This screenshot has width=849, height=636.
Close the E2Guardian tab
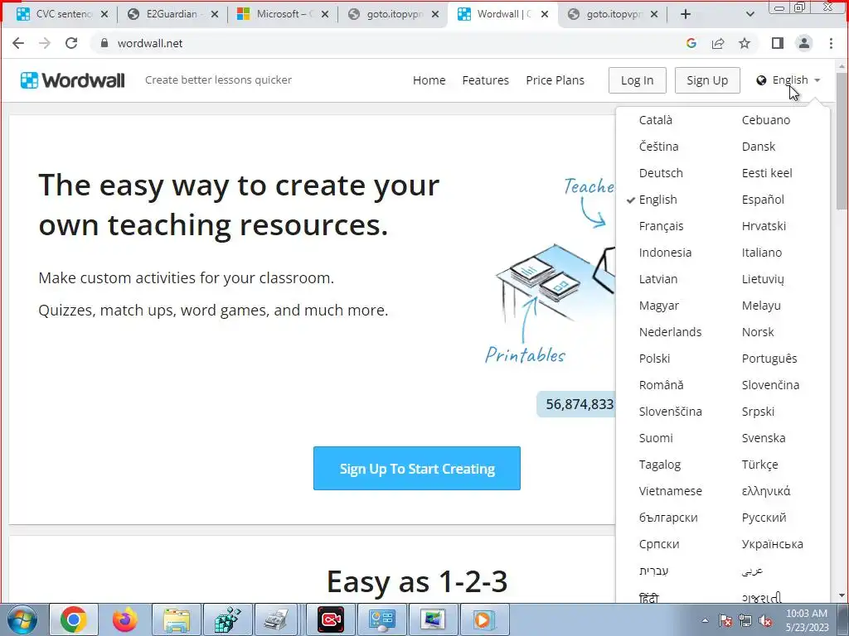tap(215, 15)
